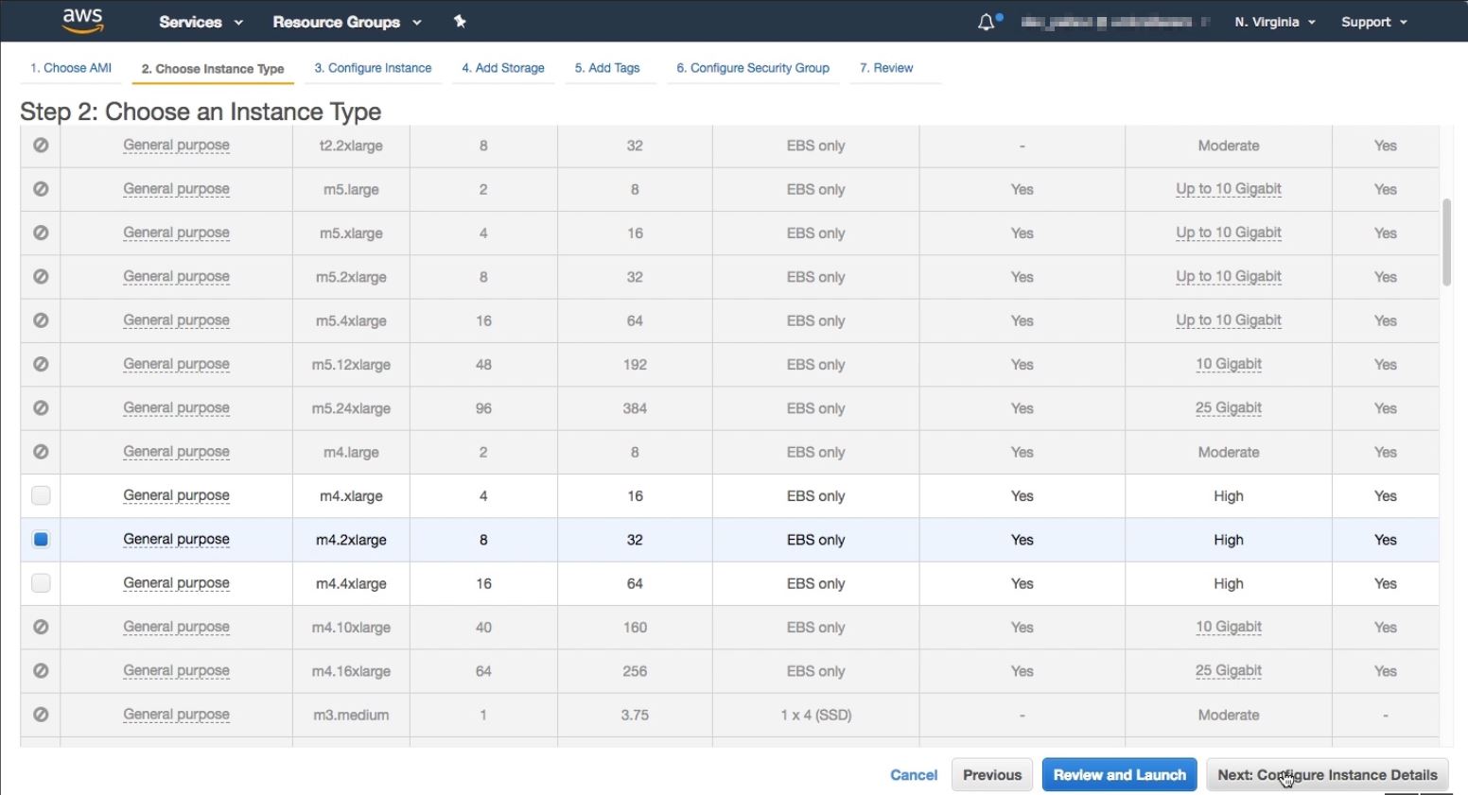Expand the Services dropdown menu

[201, 22]
